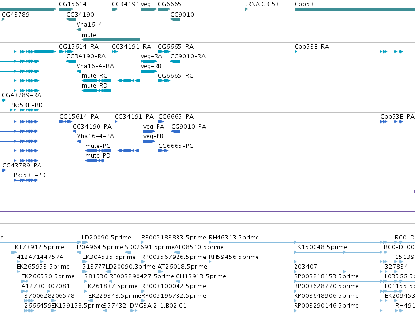Select transcript CG6665-RA
The image size is (415, 313).
coord(176,47)
